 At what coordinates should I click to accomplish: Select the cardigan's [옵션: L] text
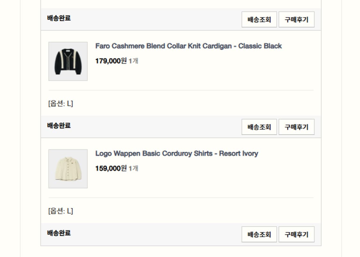[60, 104]
